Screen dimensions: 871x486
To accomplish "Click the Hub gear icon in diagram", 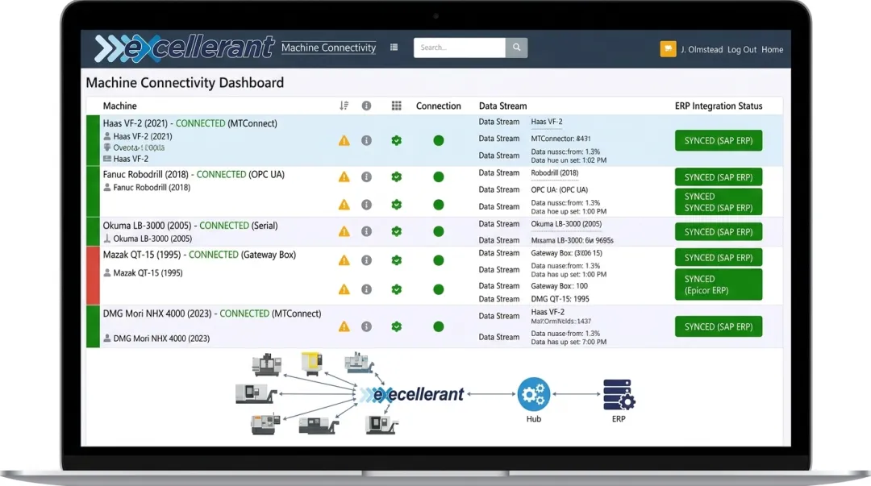I will tap(533, 394).
